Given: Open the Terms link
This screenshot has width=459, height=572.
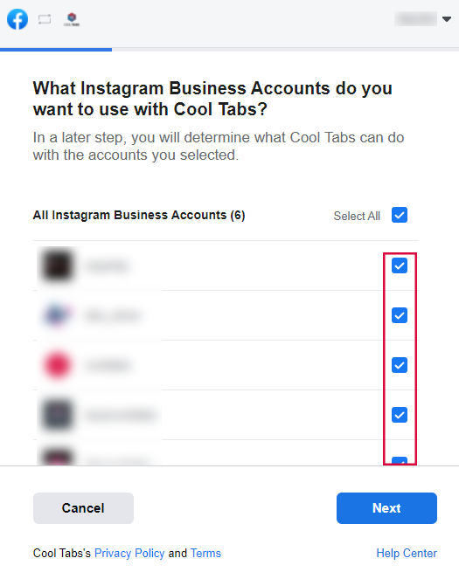Looking at the screenshot, I should pyautogui.click(x=205, y=554).
